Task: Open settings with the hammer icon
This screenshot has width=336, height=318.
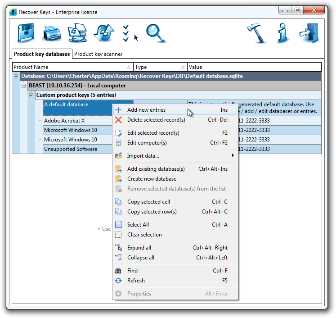Action: 257,33
